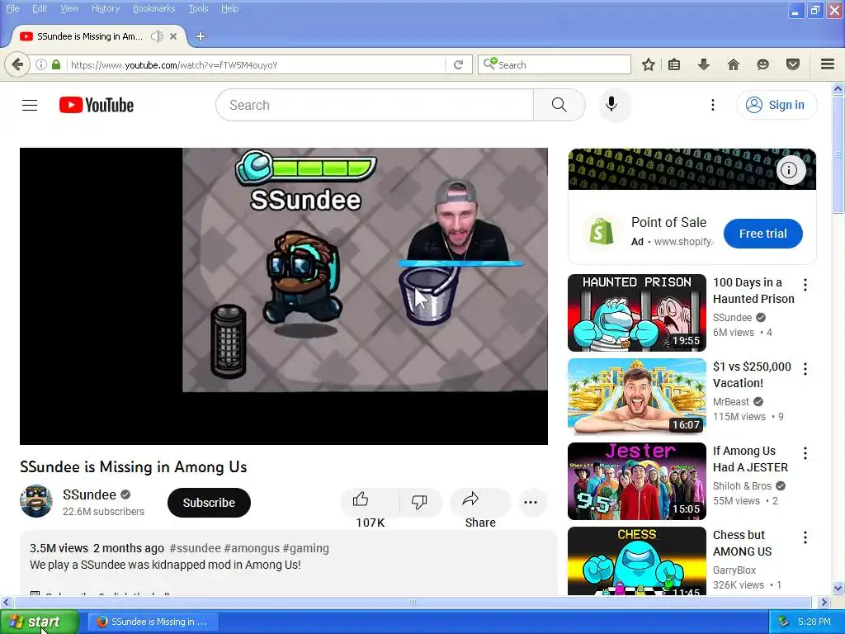The height and width of the screenshot is (634, 845).
Task: Open the site information icon in address bar
Action: pos(41,64)
